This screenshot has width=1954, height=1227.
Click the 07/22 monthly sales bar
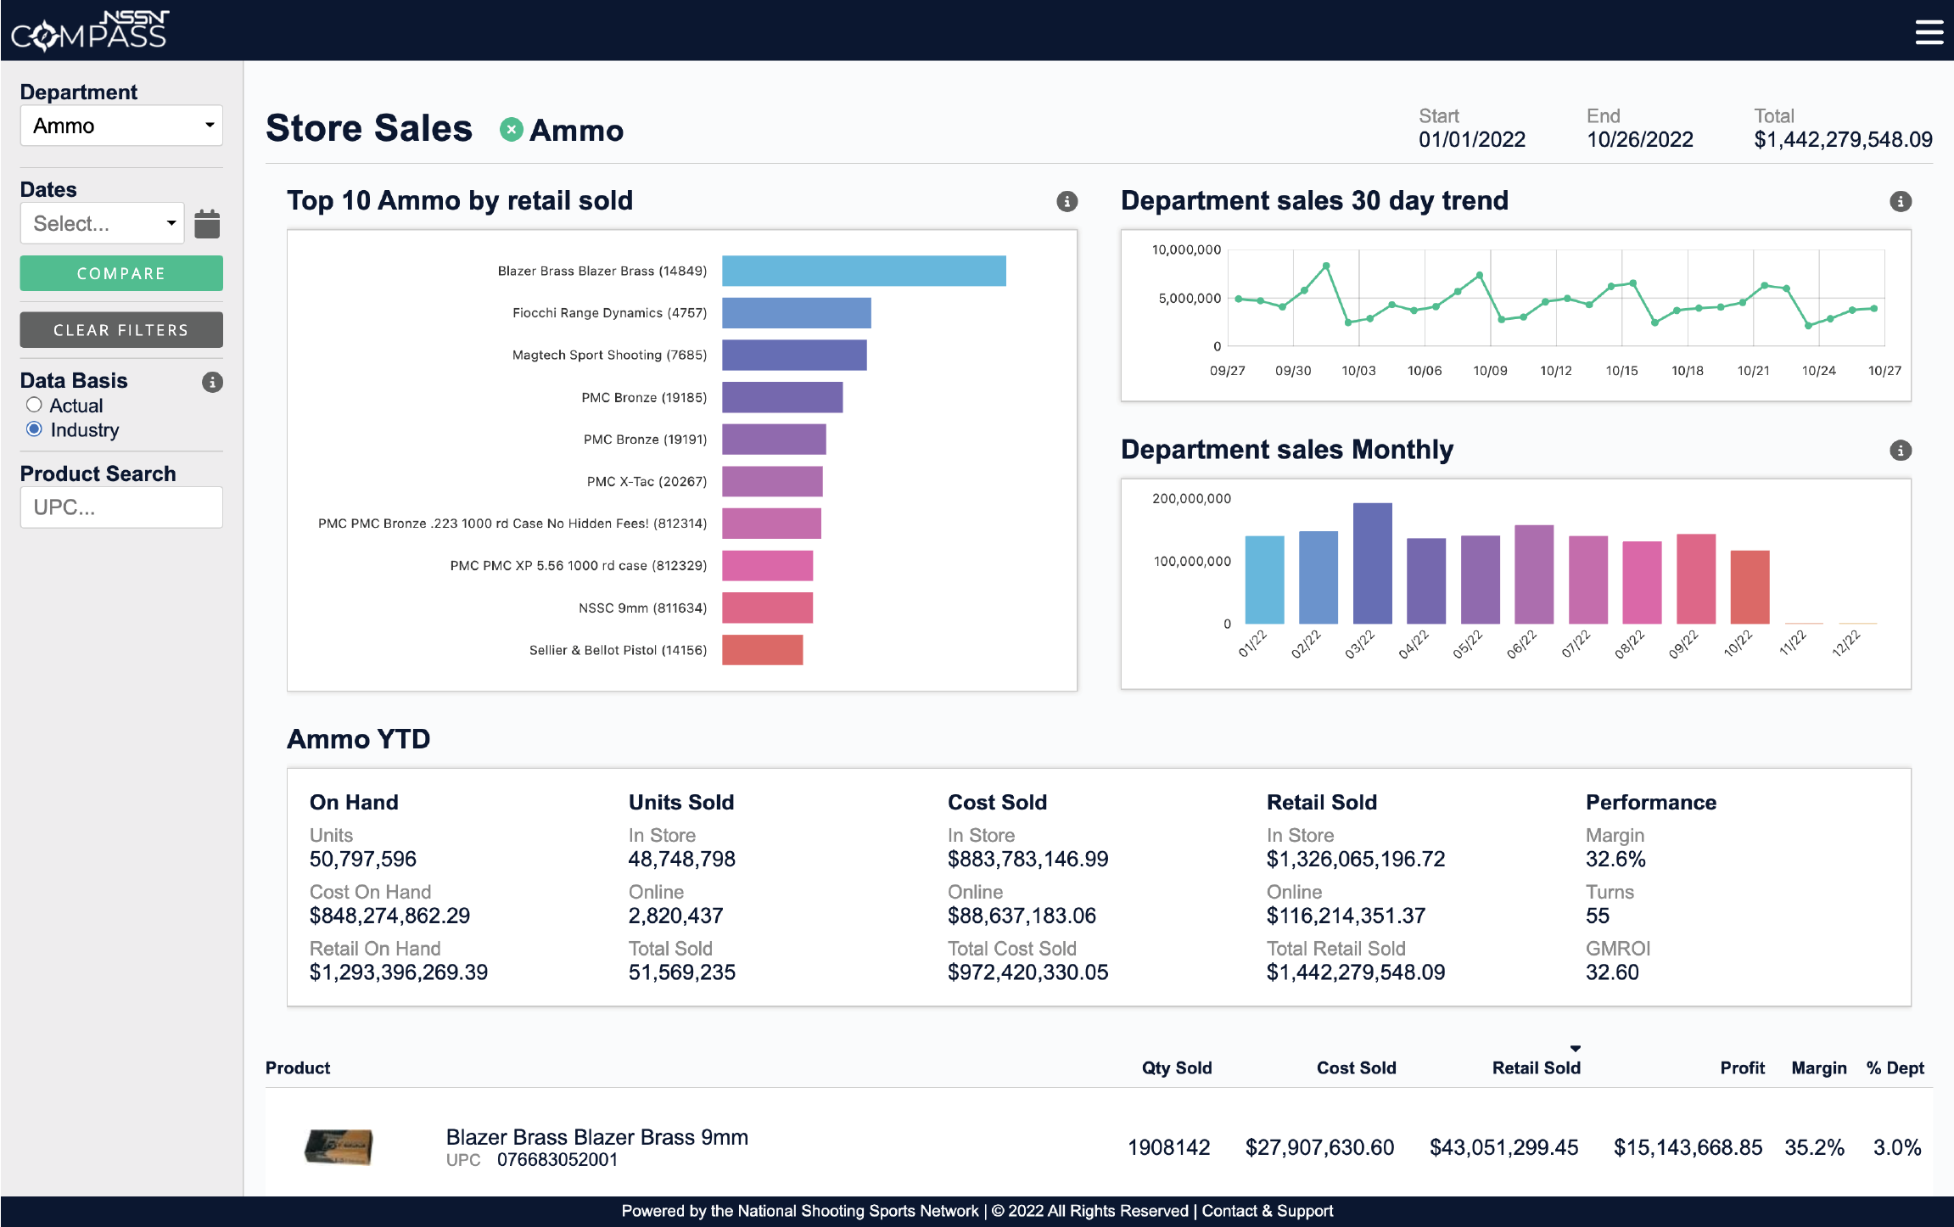[1588, 580]
